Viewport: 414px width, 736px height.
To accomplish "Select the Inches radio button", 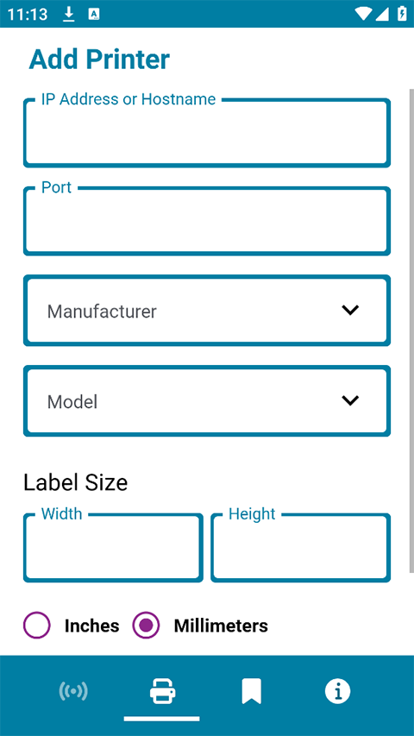I will 36,626.
